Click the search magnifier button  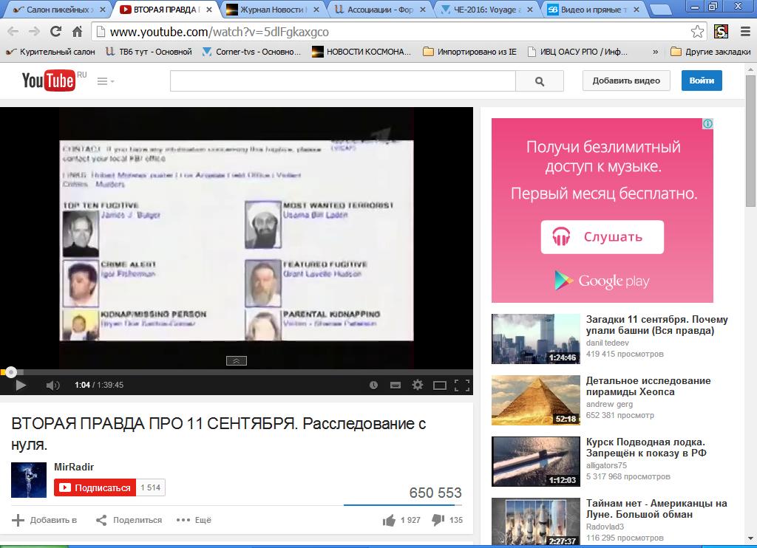tap(540, 81)
